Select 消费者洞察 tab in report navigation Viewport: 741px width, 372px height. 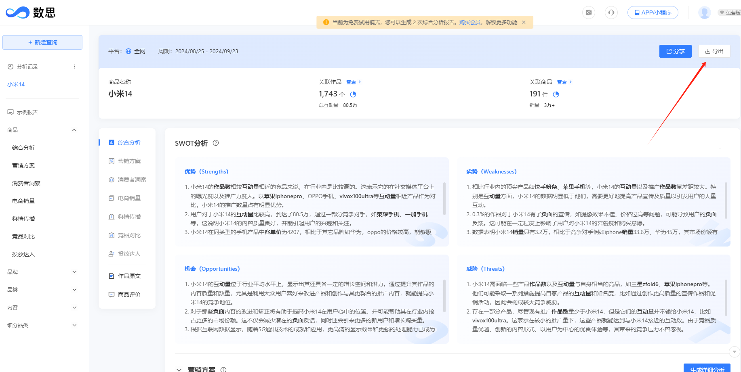[x=127, y=180]
